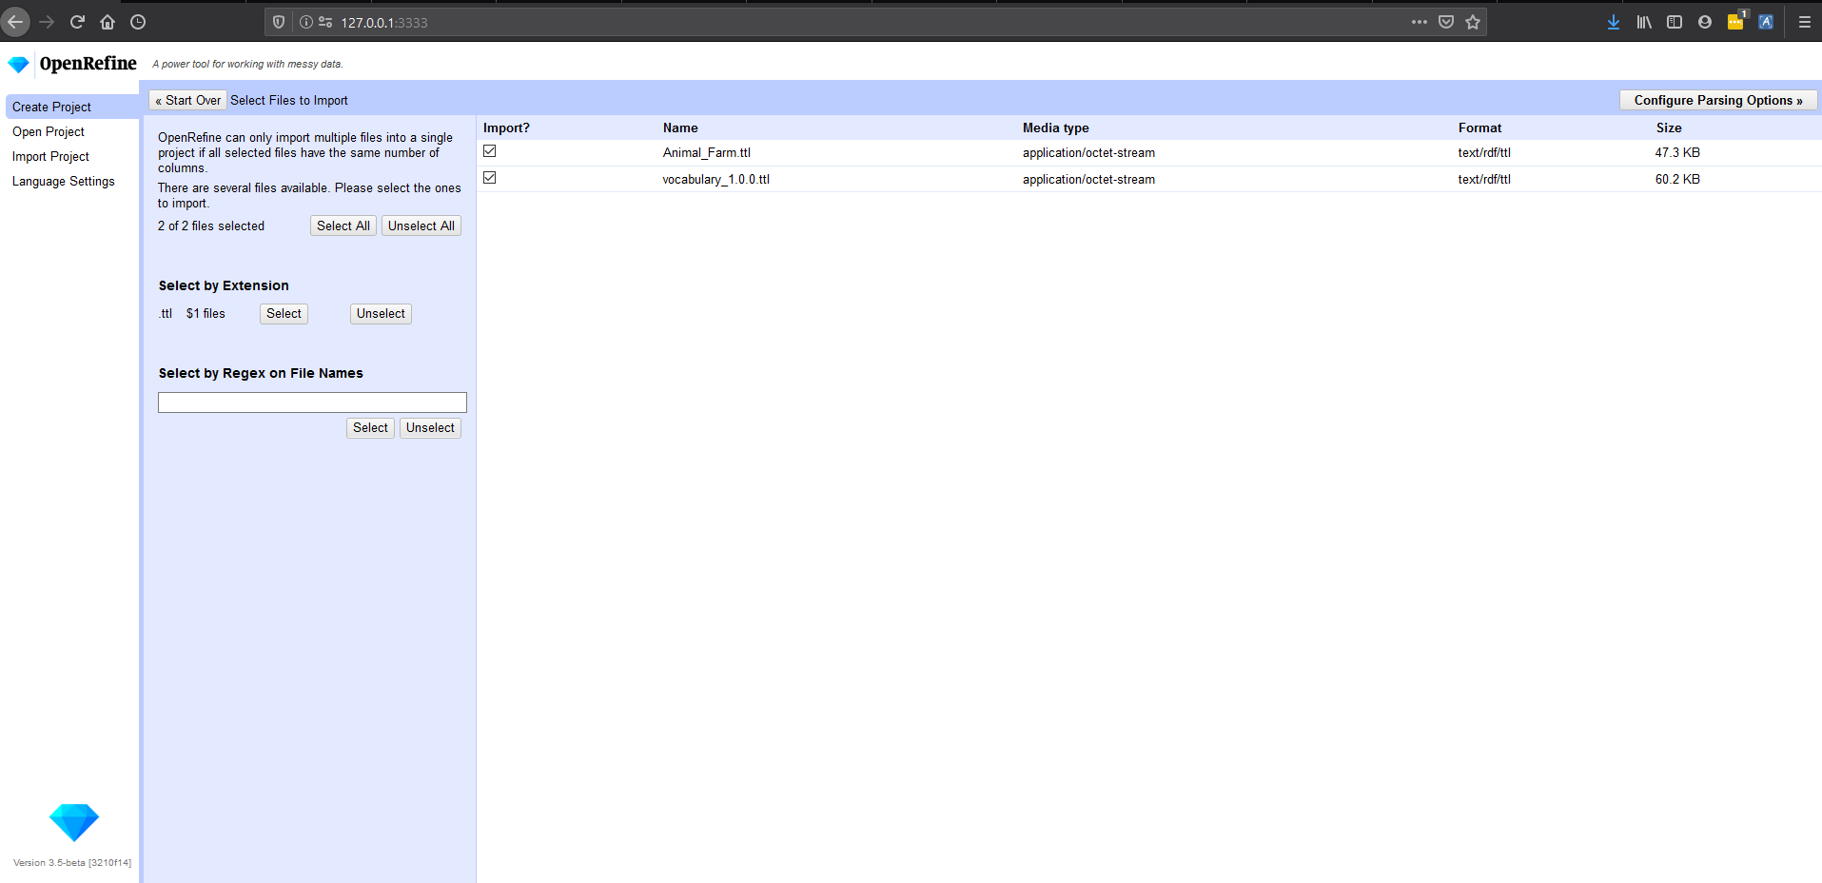Open the browser hamburger menu
The height and width of the screenshot is (883, 1822).
click(x=1804, y=22)
